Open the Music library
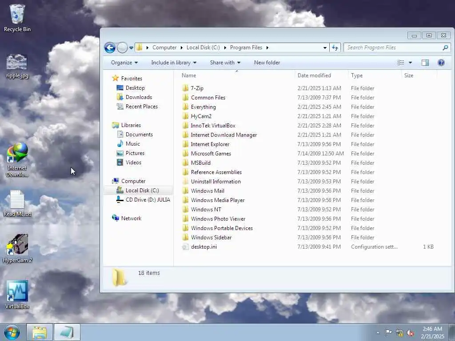This screenshot has width=455, height=341. (132, 144)
